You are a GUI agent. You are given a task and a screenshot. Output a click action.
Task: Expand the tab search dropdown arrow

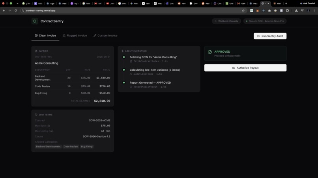(17, 4)
